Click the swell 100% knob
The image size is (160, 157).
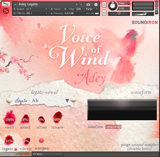coord(10,118)
